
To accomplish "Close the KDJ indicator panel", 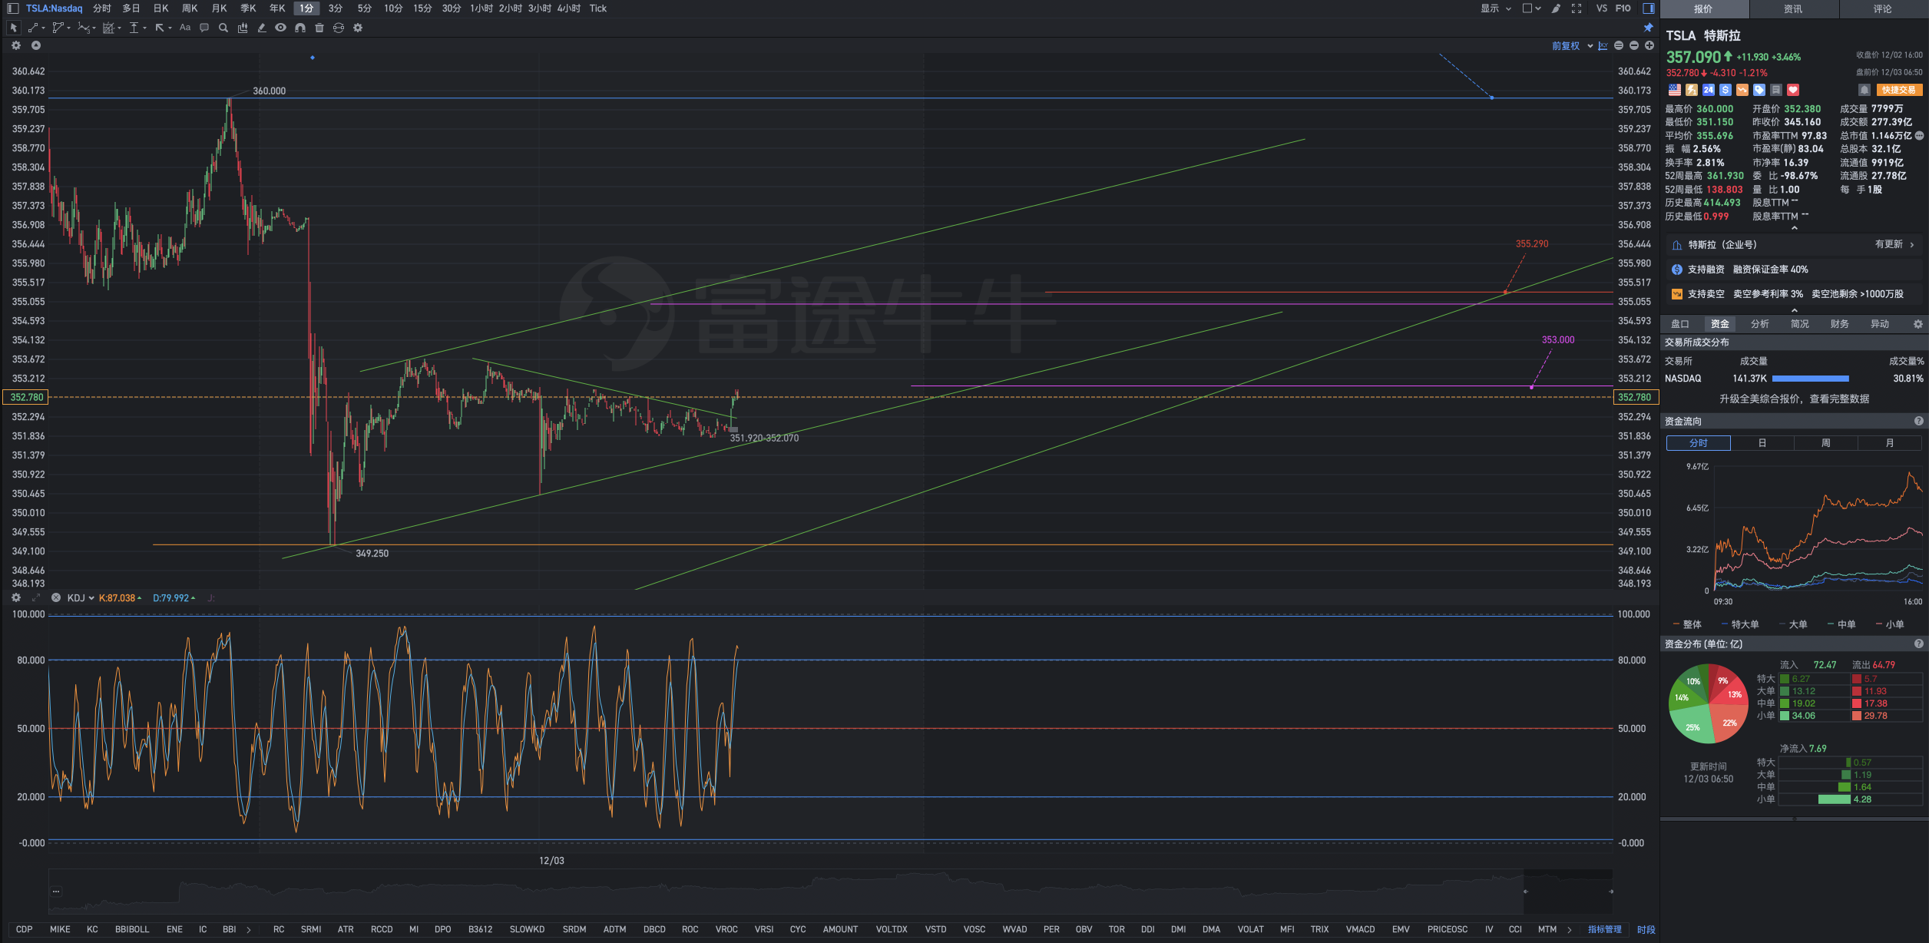I will (56, 597).
